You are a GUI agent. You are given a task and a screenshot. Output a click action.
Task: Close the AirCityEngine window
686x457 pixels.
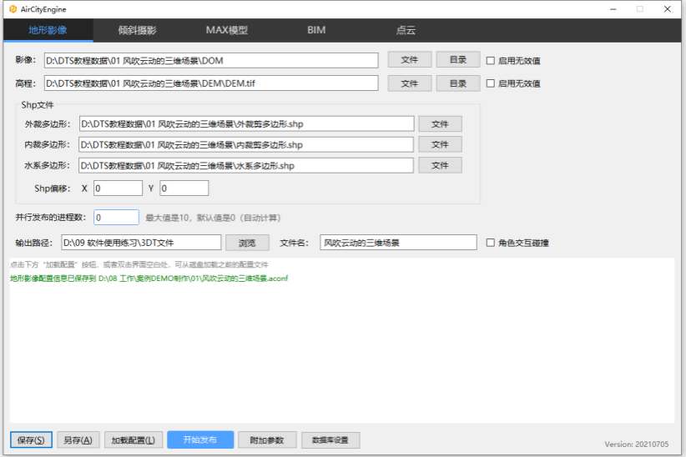click(667, 9)
